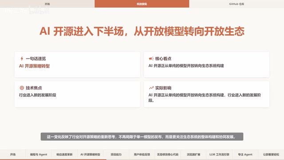The height and width of the screenshot is (160, 284).
Task: Click the bottom progress bar under chapter tabs
Action: pyautogui.click(x=142, y=160)
